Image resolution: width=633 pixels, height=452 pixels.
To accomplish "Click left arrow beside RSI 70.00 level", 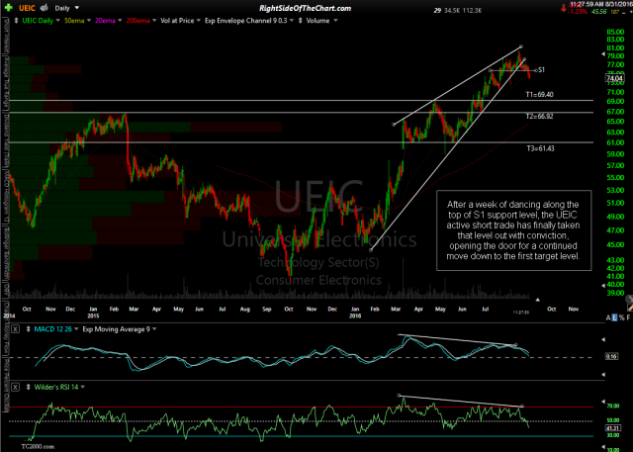I will (x=603, y=402).
